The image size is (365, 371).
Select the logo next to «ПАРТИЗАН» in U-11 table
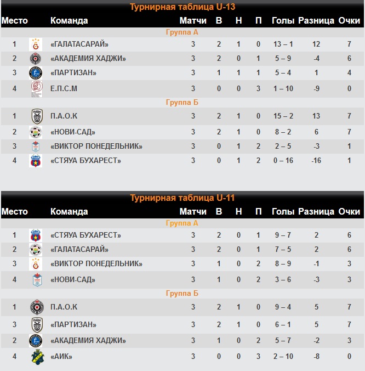point(36,324)
